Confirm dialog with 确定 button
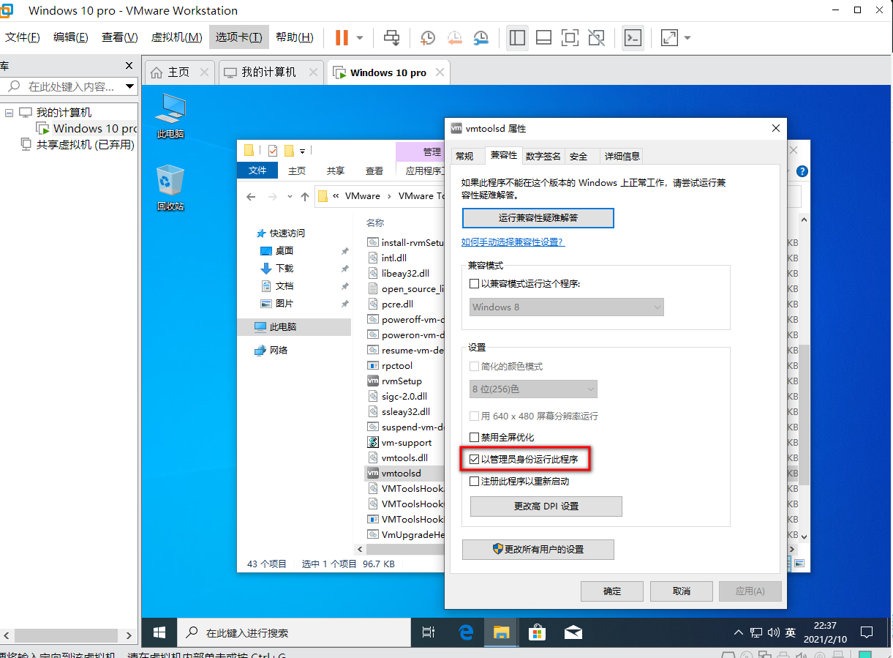Image resolution: width=893 pixels, height=658 pixels. [612, 591]
